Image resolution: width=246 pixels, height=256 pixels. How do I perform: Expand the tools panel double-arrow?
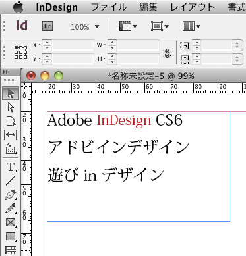pyautogui.click(x=6, y=72)
